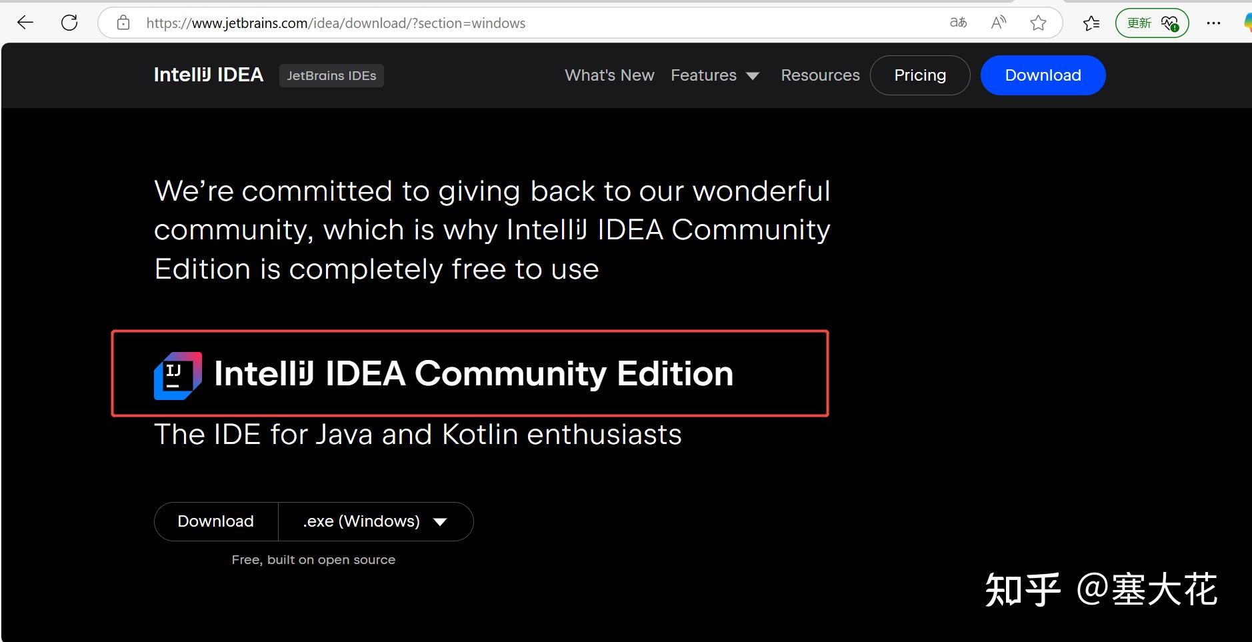The image size is (1252, 642).
Task: Open the Resources menu item
Action: 820,75
